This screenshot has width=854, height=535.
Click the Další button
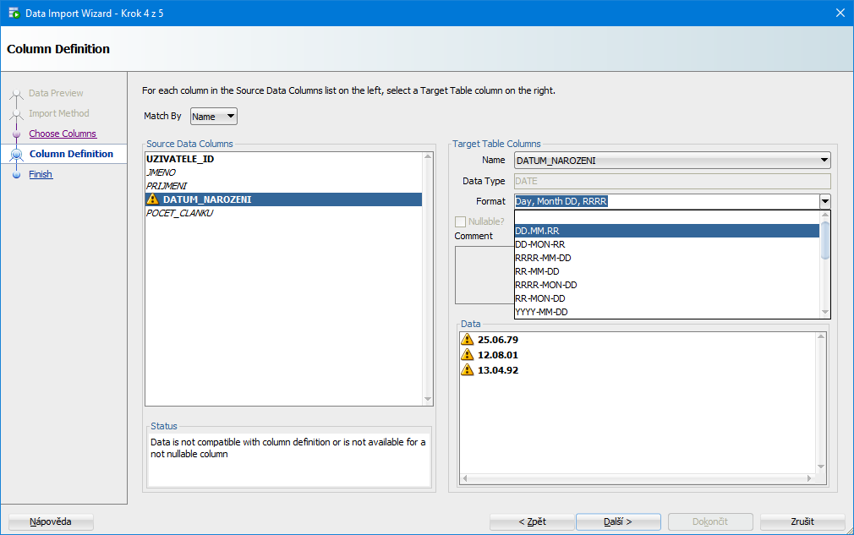tap(617, 521)
